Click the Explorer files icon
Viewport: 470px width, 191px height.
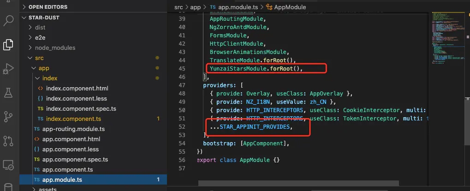point(8,45)
